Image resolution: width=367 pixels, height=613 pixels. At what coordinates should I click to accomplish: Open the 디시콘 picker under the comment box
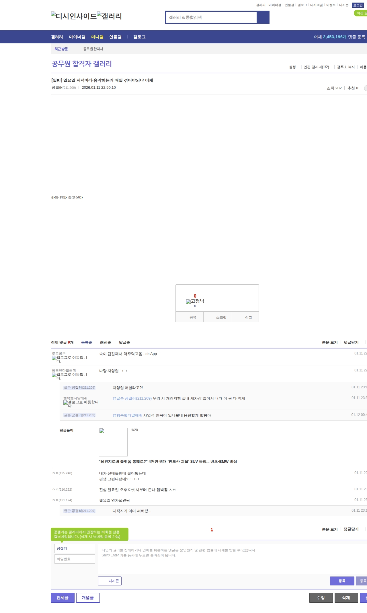pos(110,581)
